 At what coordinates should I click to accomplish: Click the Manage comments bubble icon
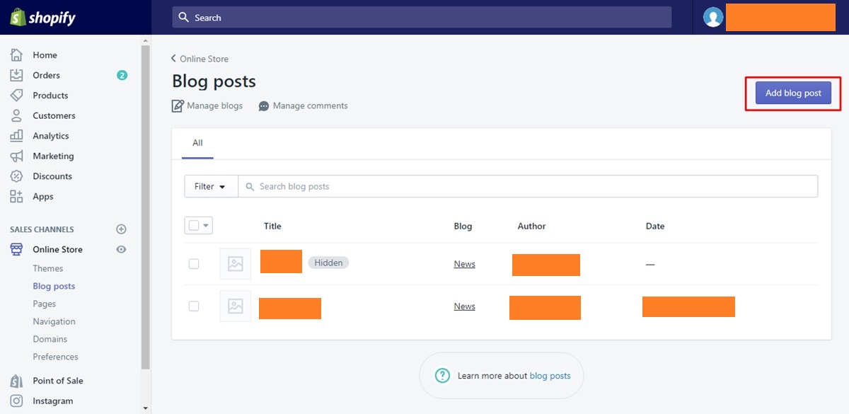pyautogui.click(x=264, y=106)
